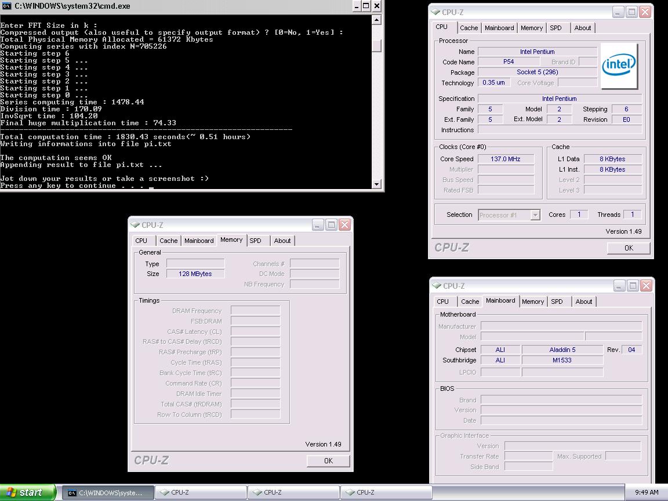Click OK in the top-right CPU-Z window
Screen dimensions: 668x501
(629, 248)
